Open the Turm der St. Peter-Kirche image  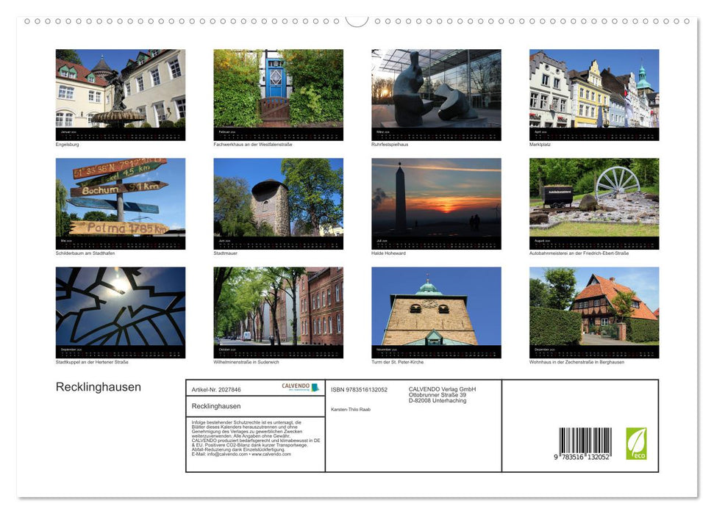(435, 310)
